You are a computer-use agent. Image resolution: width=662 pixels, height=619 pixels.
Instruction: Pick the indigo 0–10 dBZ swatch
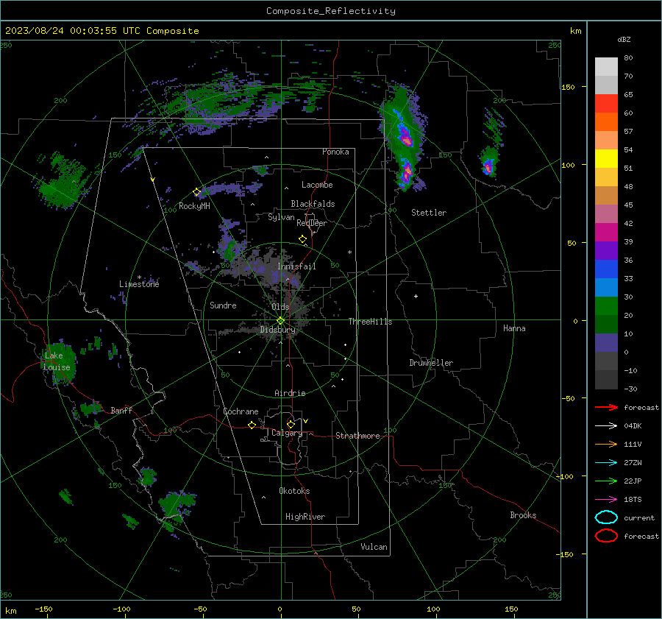point(606,343)
